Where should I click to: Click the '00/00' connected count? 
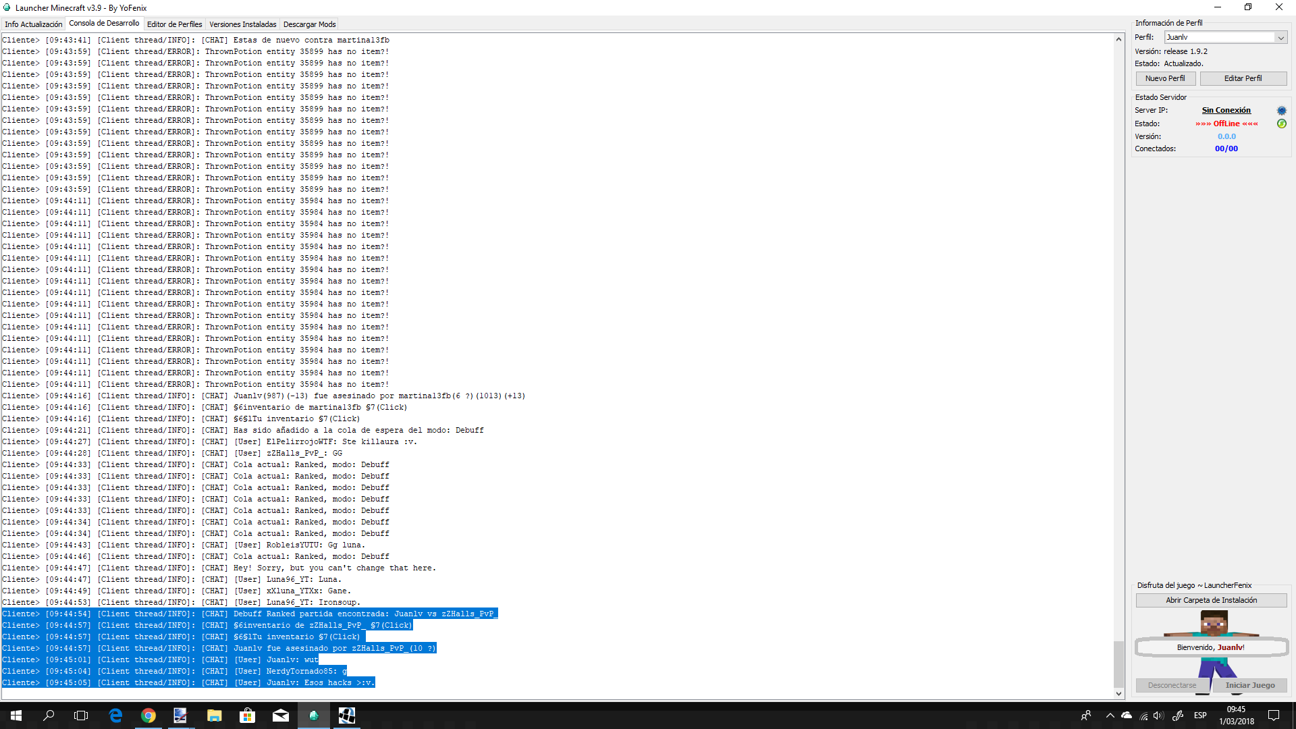1226,149
